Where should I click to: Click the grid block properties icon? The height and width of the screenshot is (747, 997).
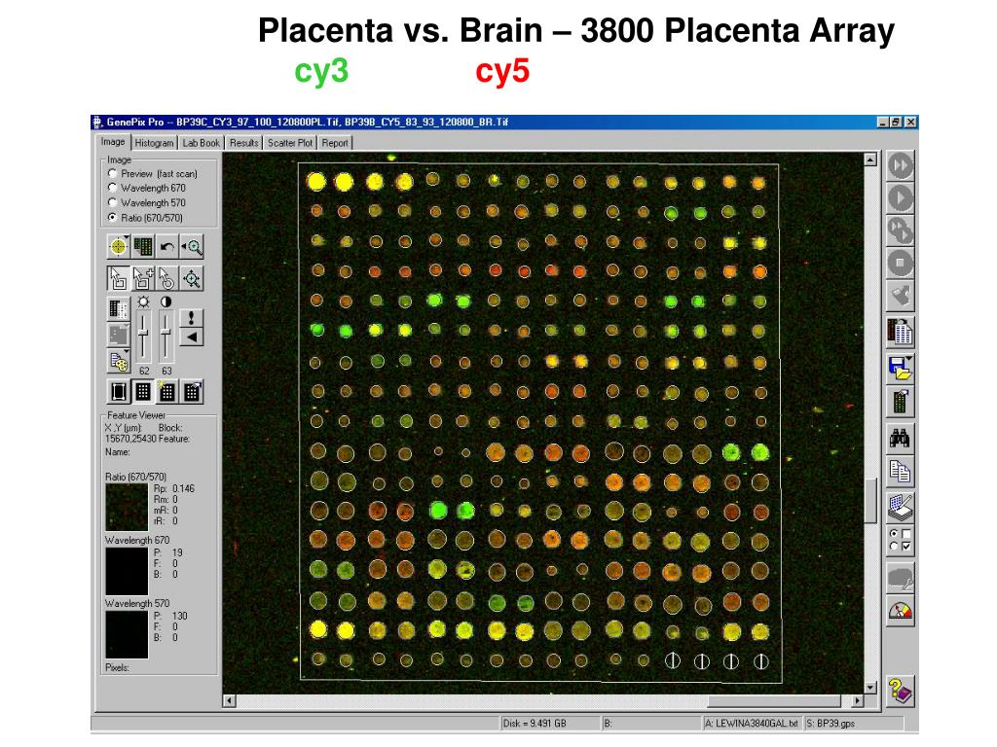192,392
